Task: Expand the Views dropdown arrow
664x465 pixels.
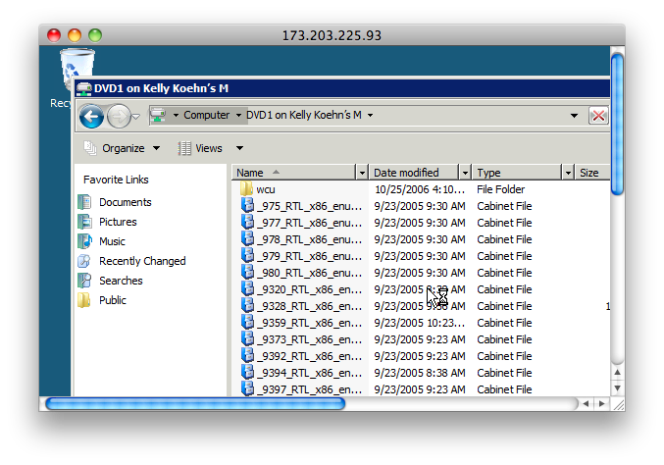Action: point(239,148)
